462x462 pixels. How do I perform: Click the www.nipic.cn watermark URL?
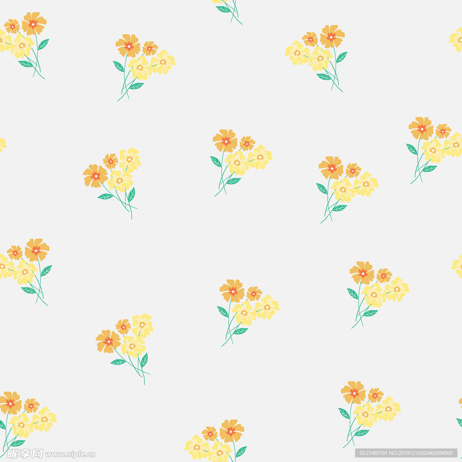click(70, 454)
